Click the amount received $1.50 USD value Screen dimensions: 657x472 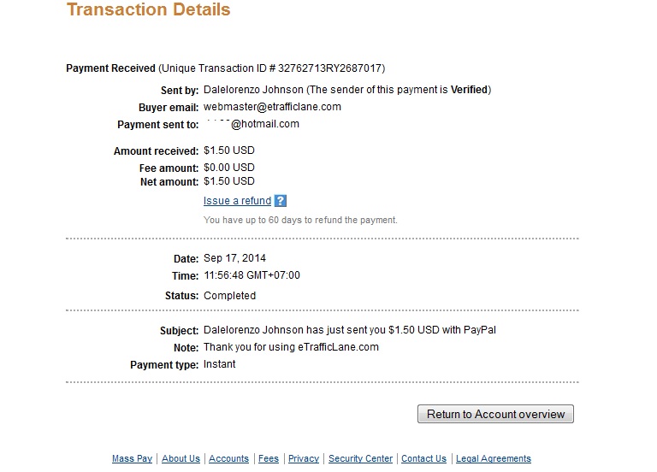[x=229, y=150]
